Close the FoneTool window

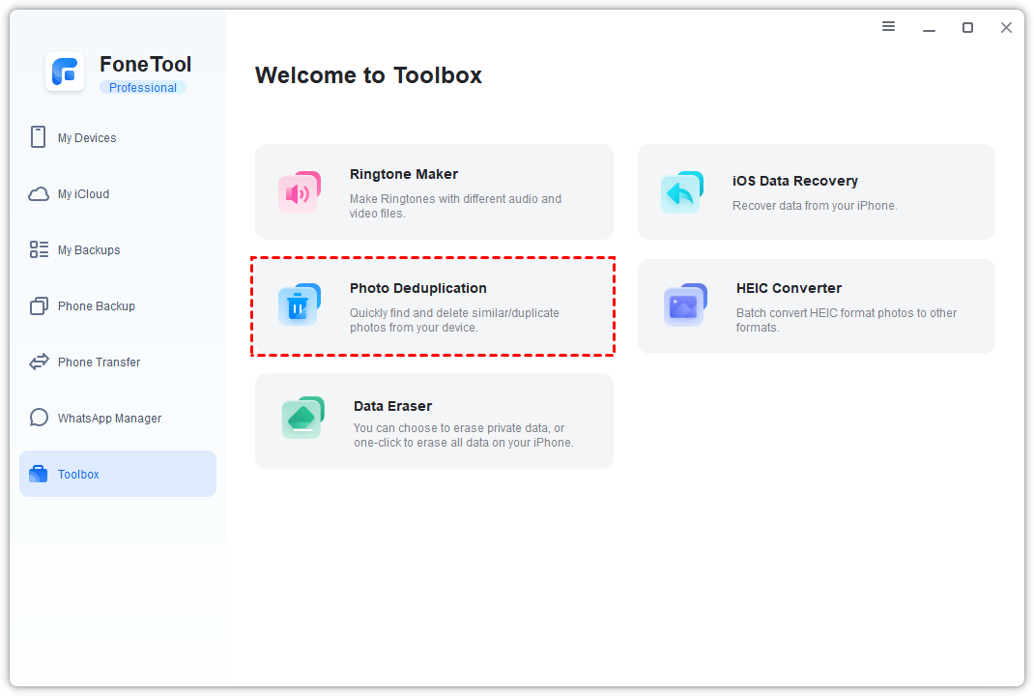click(x=1006, y=27)
